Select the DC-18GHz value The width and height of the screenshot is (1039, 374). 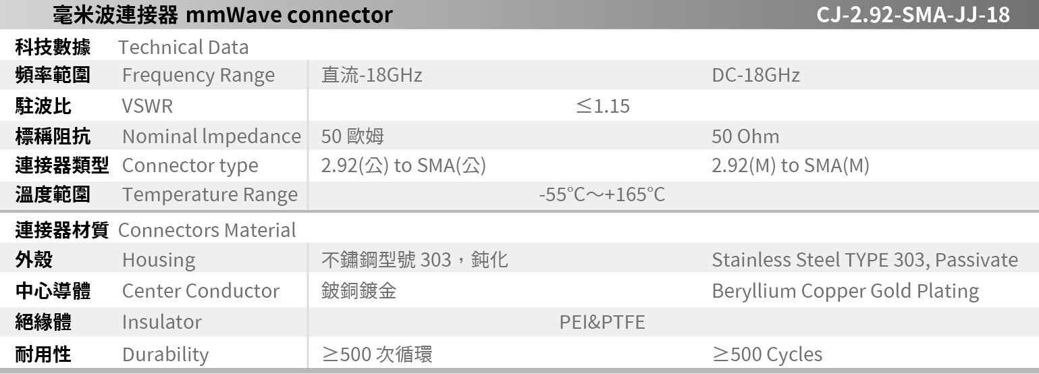tap(755, 75)
